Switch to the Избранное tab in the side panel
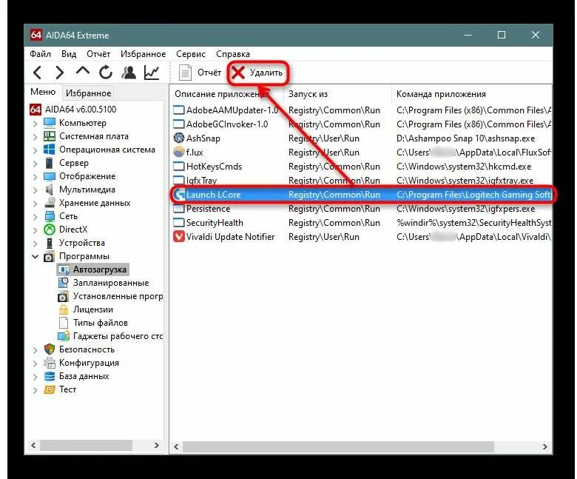 [x=88, y=93]
